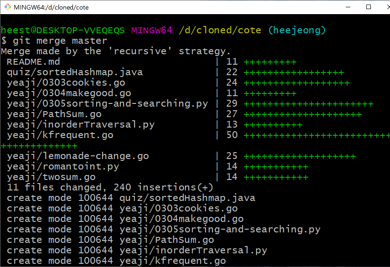Click yeaji/kfrequent.go in the diffstat list
This screenshot has width=390, height=267.
click(x=60, y=135)
